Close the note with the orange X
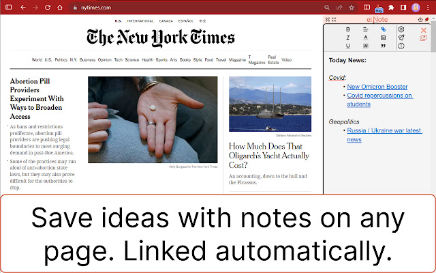This screenshot has height=273, width=436. [x=424, y=30]
